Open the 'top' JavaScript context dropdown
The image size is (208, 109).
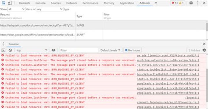[x=31, y=50]
